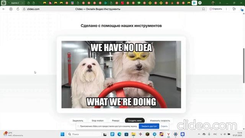Open the task view icon in taskbar
Screen dimensions: 245x138
[x=105, y=134]
